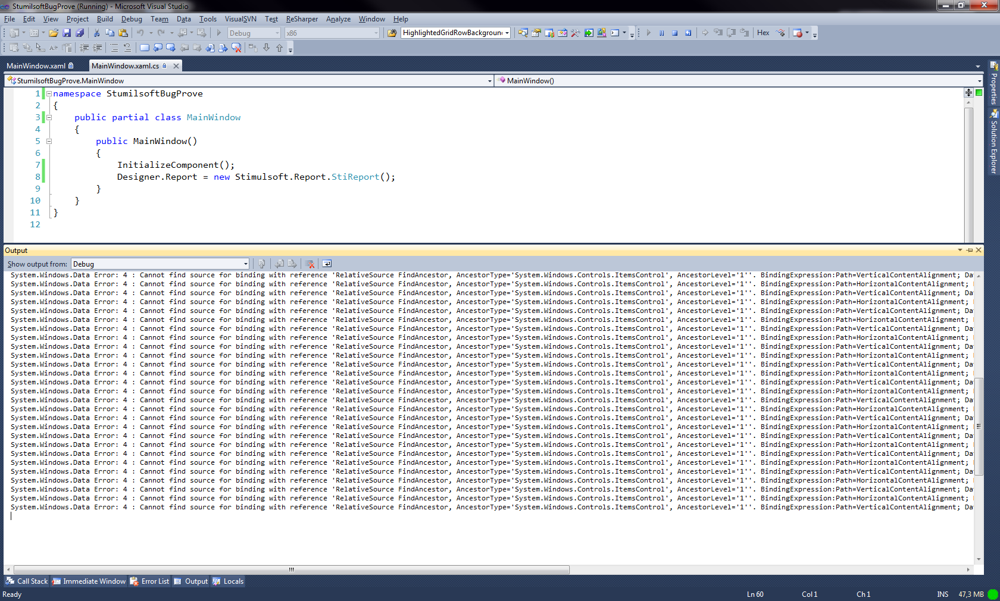1000x601 pixels.
Task: Open the Build menu
Action: pos(105,19)
